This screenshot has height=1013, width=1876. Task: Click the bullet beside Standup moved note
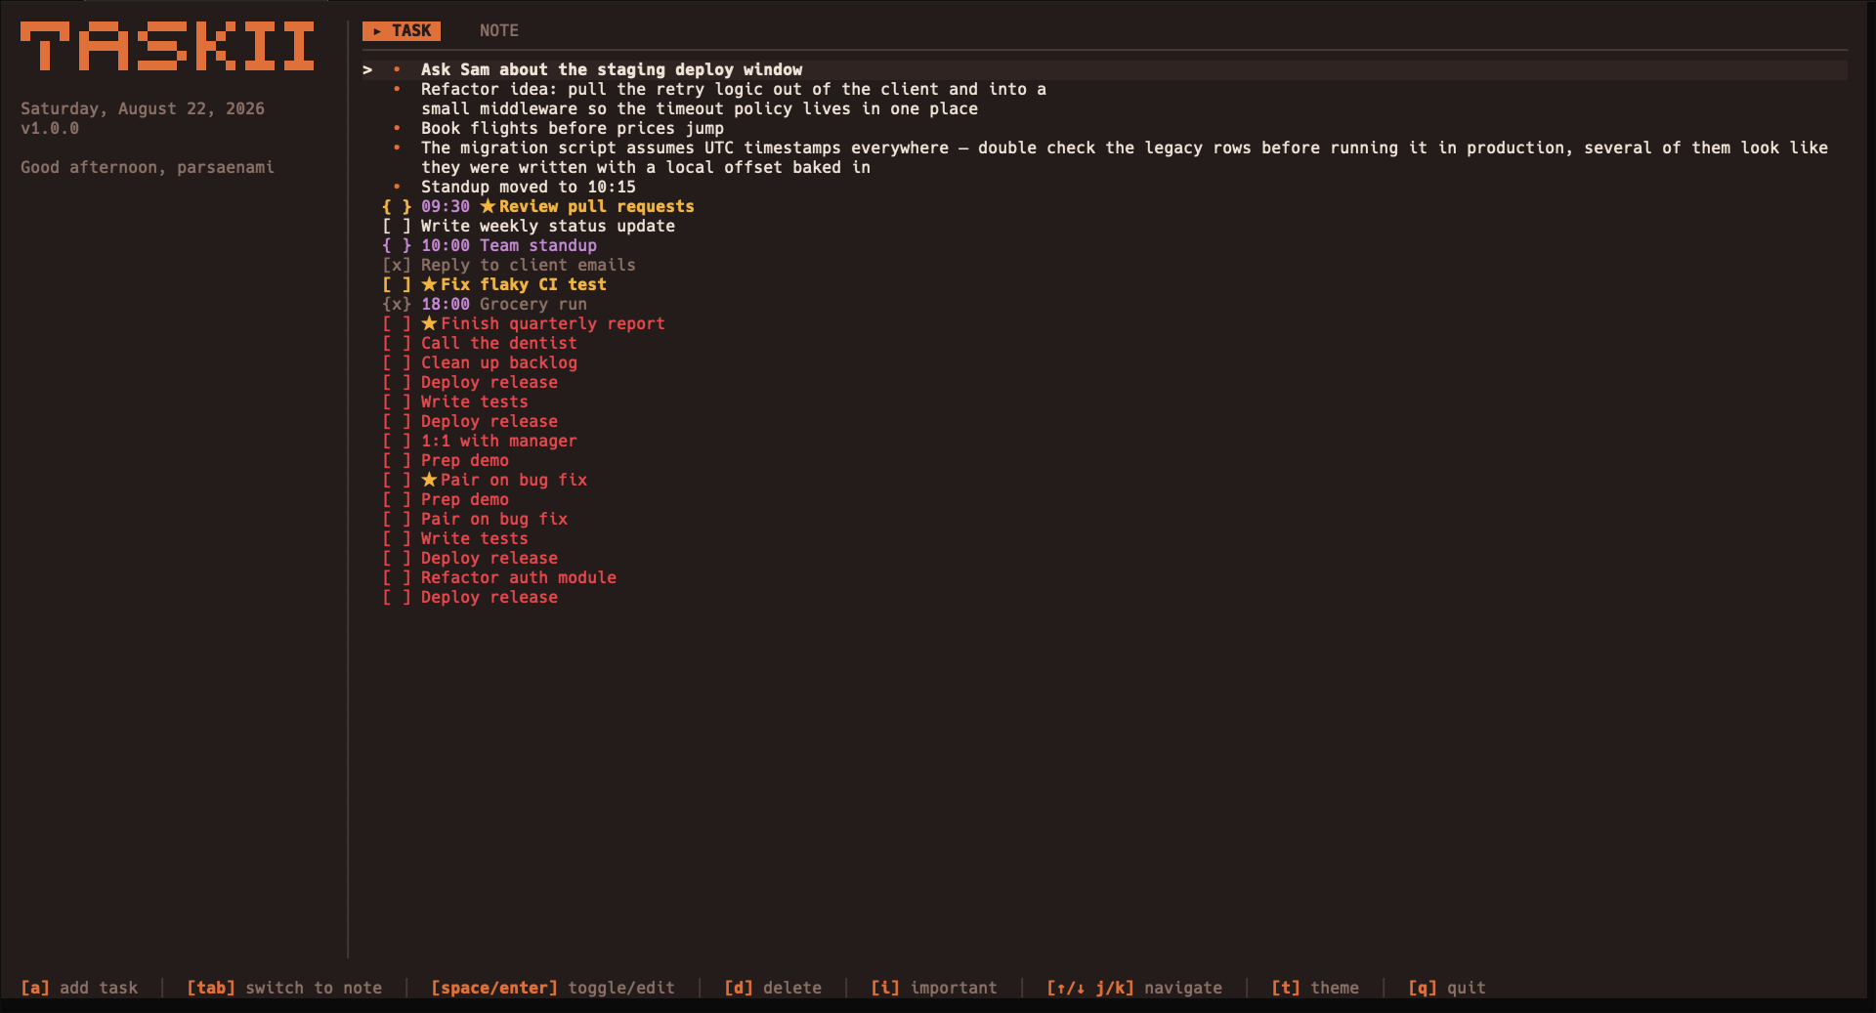397,187
